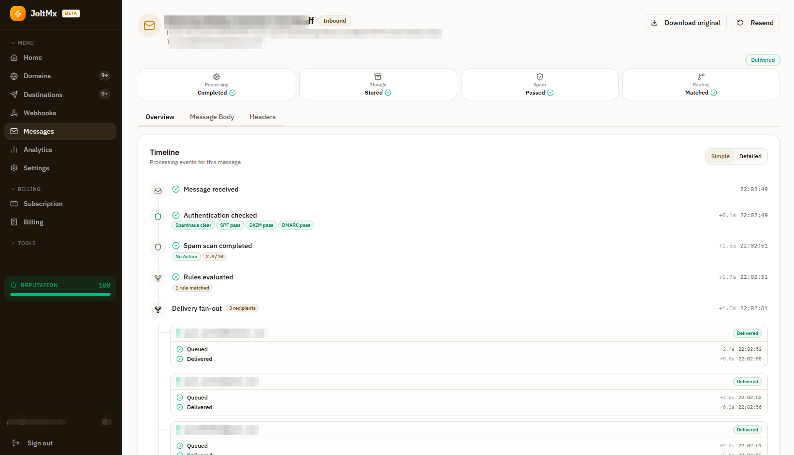Click the top-right Delivered status badge
This screenshot has width=794, height=455.
pyautogui.click(x=763, y=60)
